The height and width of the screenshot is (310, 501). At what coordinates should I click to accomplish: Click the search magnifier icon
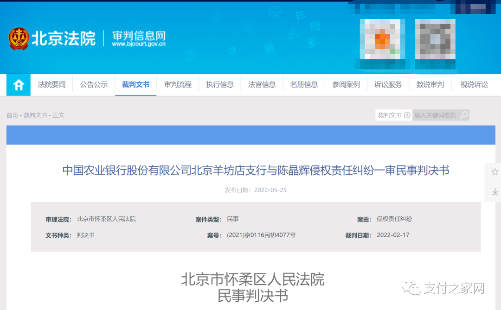click(x=463, y=115)
